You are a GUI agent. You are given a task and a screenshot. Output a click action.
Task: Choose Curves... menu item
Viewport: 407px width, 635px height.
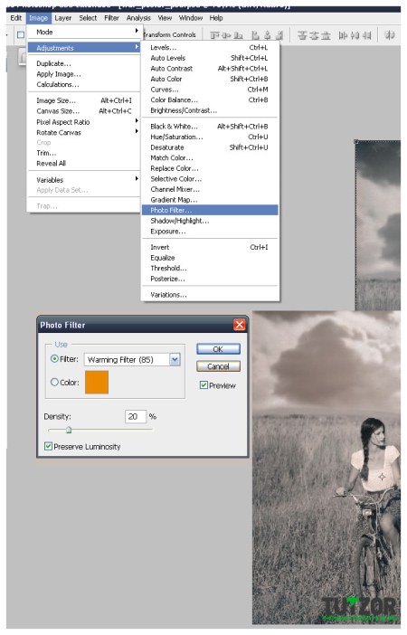pyautogui.click(x=210, y=90)
